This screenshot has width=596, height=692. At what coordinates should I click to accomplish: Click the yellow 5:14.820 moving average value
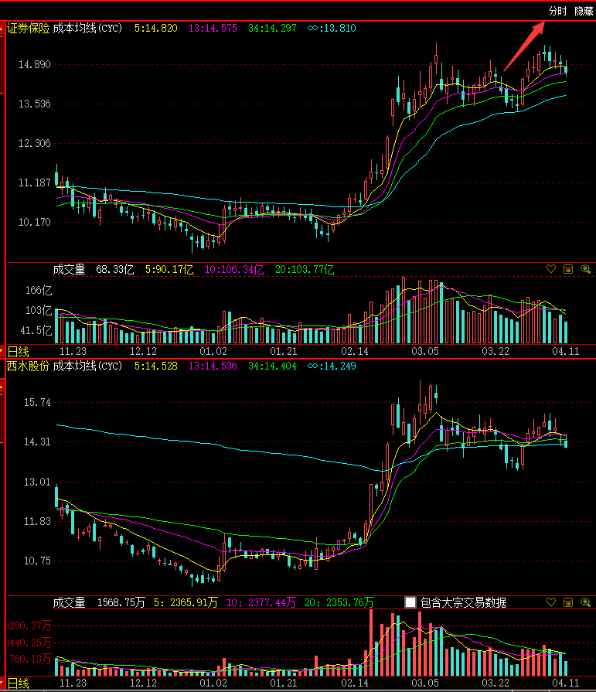click(x=156, y=28)
